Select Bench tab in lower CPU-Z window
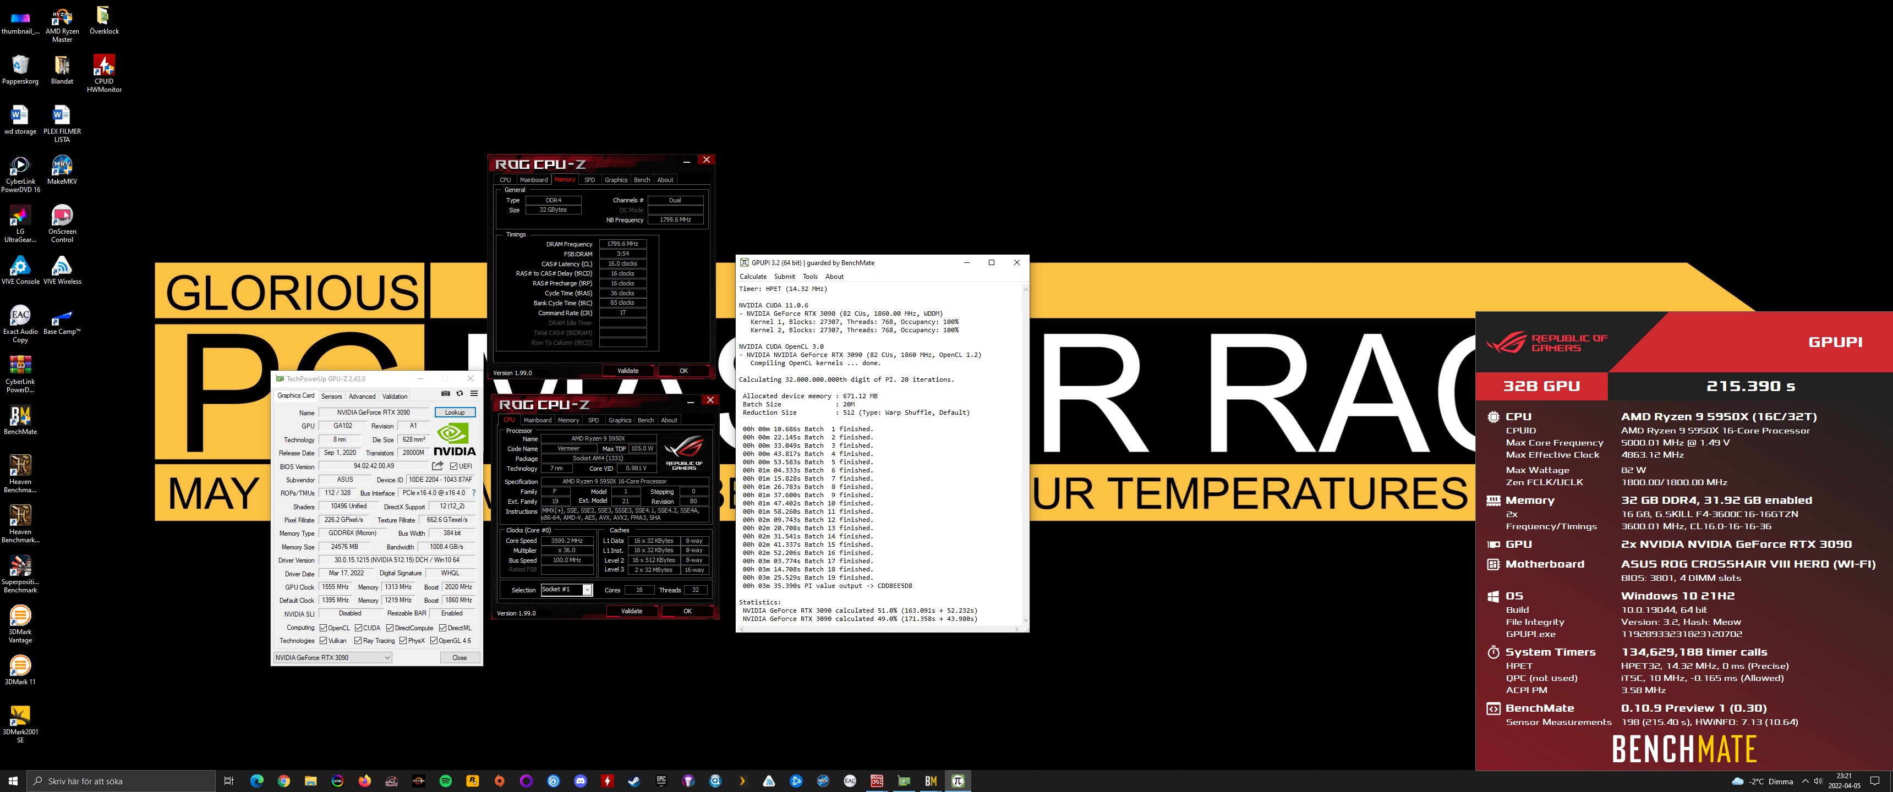1893x792 pixels. [x=646, y=420]
